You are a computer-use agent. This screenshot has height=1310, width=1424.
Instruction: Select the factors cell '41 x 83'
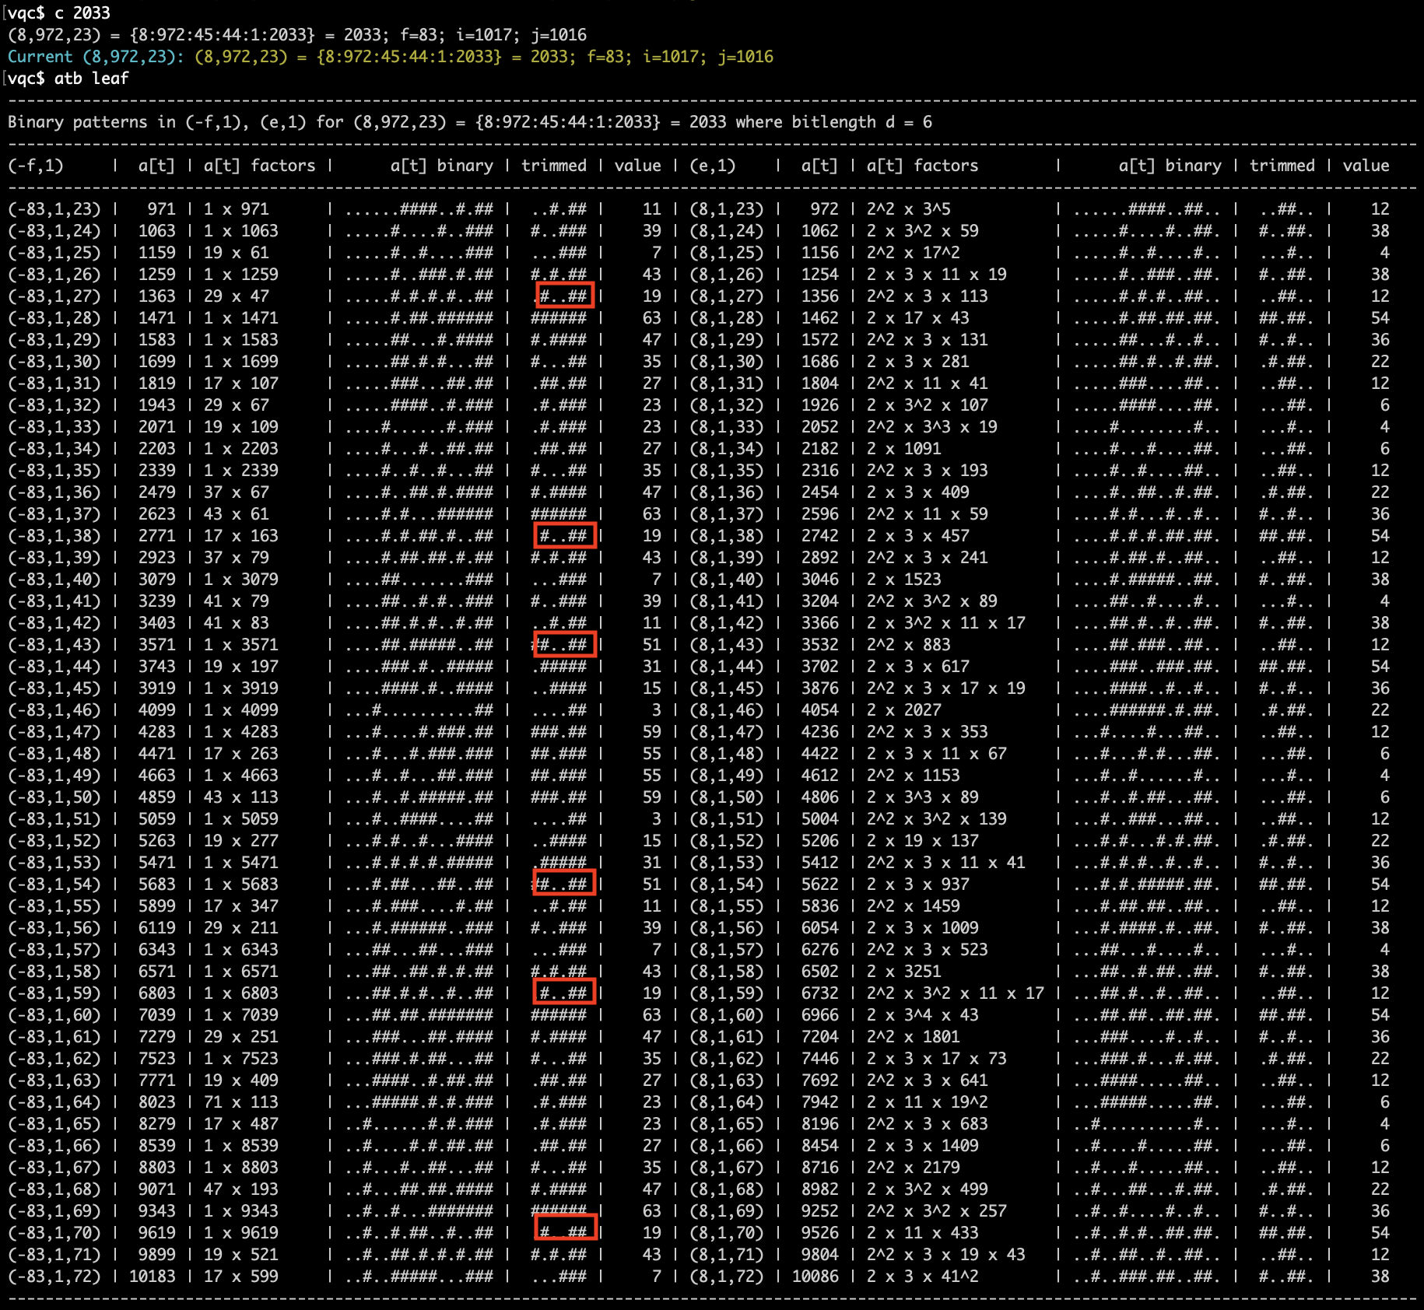[237, 623]
